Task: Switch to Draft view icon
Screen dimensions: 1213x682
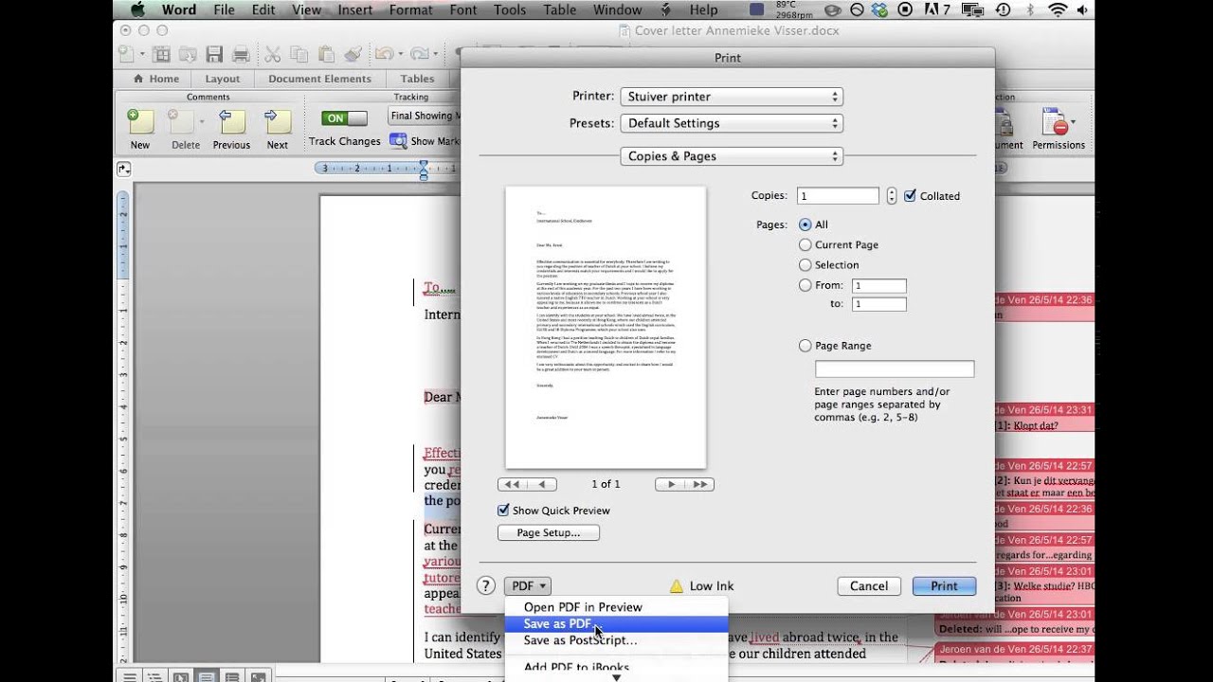Action: pyautogui.click(x=129, y=676)
